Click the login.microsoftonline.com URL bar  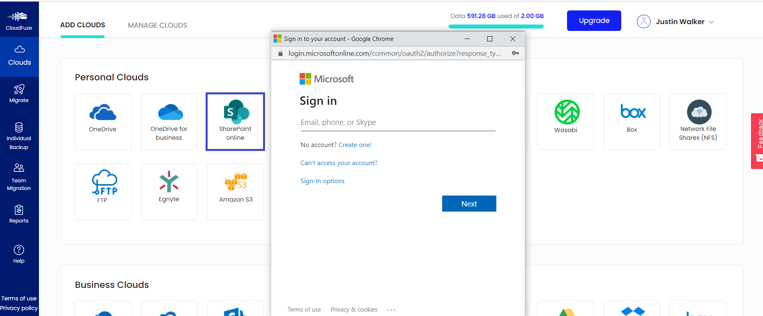pyautogui.click(x=394, y=53)
